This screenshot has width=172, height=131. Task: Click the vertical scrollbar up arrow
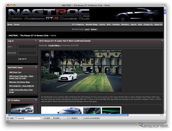[x=165, y=8]
